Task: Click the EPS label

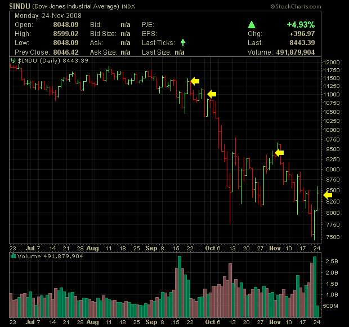Action: coord(149,34)
